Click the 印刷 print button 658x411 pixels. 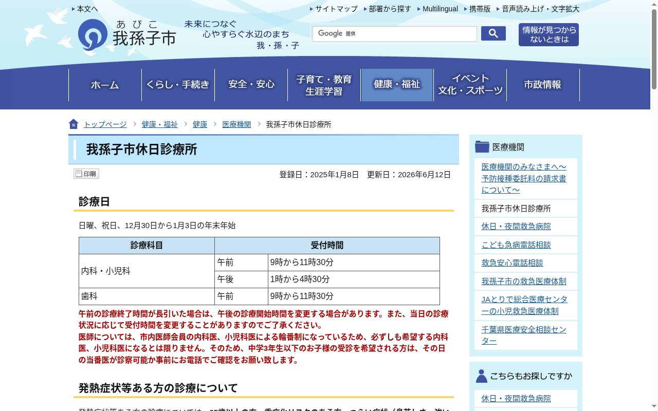[x=86, y=174]
